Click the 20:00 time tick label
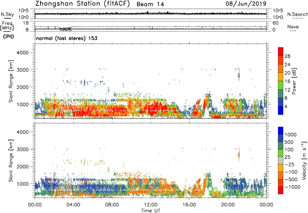Viewport: 308px width, 213px height. click(x=228, y=205)
